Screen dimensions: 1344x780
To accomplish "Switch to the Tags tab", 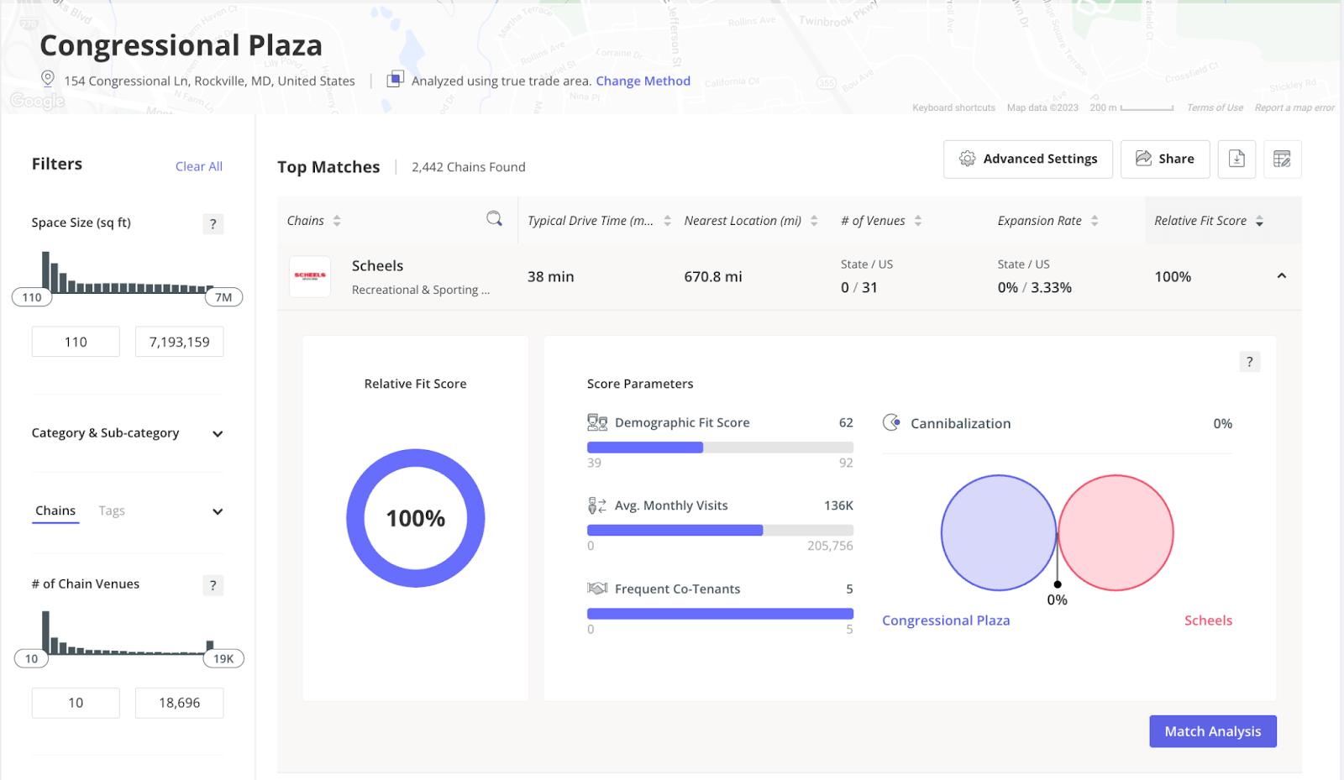I will (x=112, y=510).
